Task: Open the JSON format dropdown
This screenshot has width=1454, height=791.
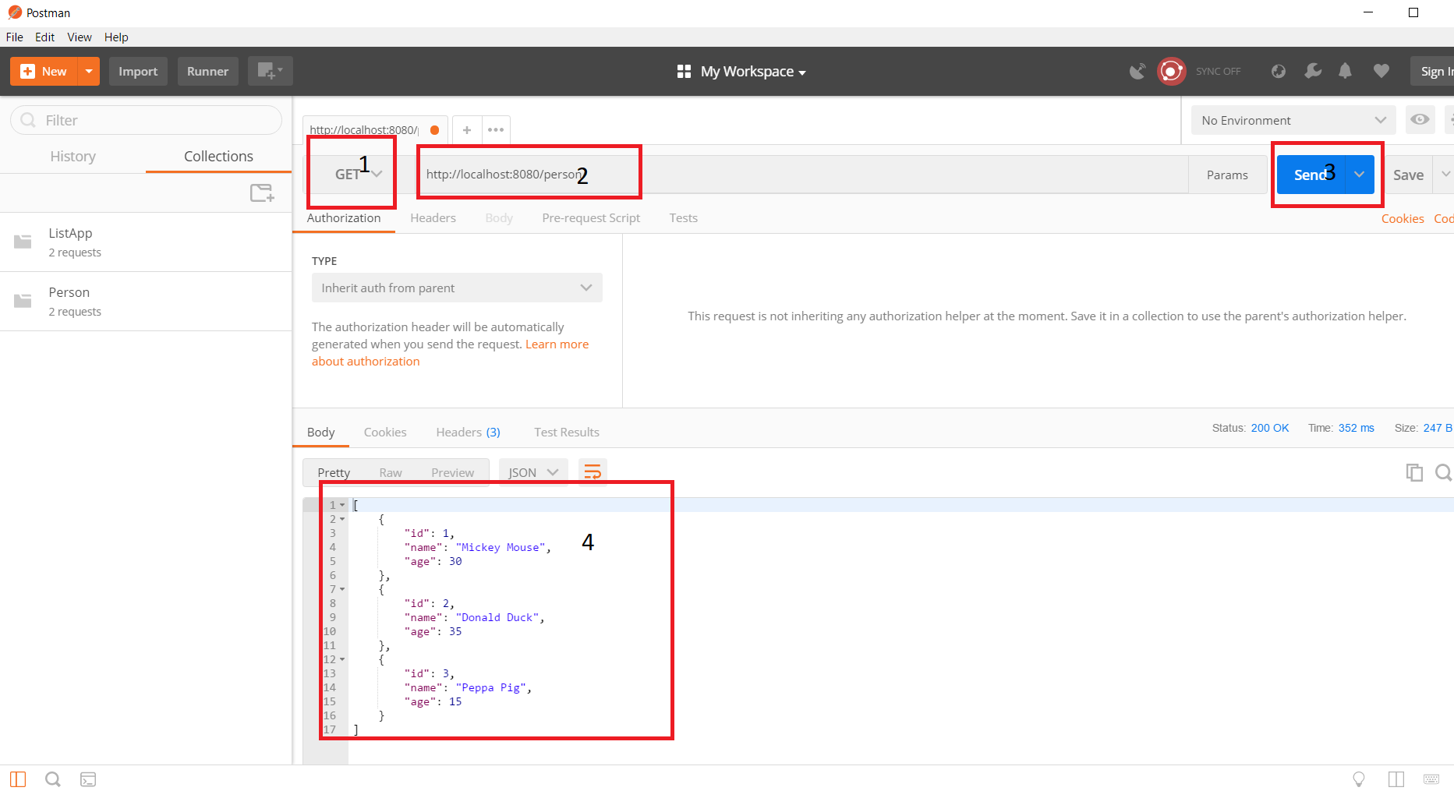Action: coord(533,472)
